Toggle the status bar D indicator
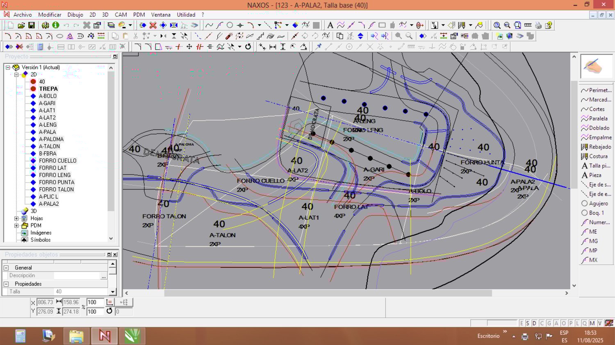The image size is (615, 345). (534, 323)
